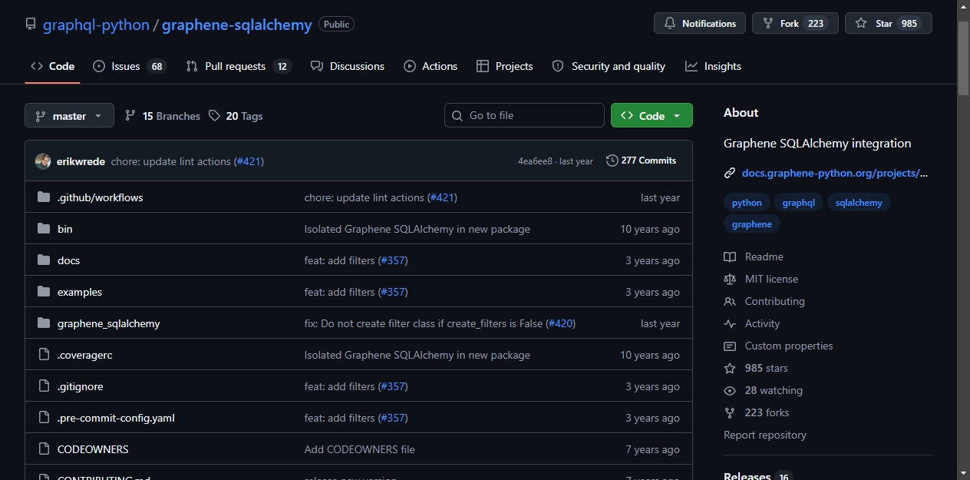Expand the green Code dropdown button
Screen dimensions: 970x480
652,115
